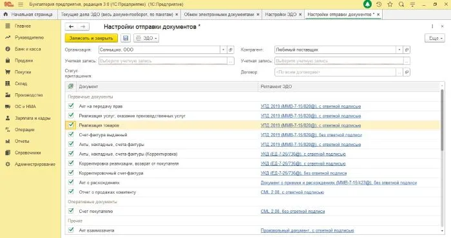Viewport: 451px width, 238px height.
Task: Click the Контрагент input field
Action: click(335, 50)
